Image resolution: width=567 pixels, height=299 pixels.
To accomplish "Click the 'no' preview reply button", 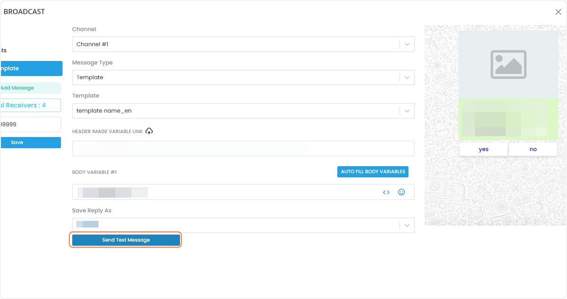I will pyautogui.click(x=533, y=149).
